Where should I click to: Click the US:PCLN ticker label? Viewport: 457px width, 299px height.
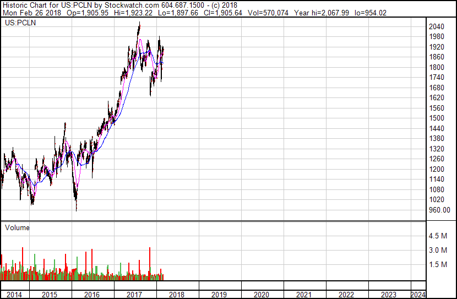coord(20,23)
